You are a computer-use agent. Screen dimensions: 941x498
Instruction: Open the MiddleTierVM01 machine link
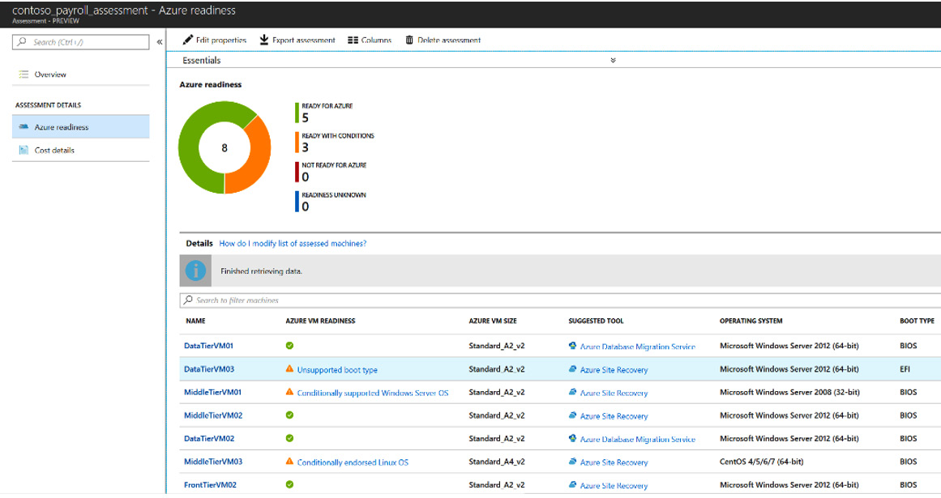pyautogui.click(x=213, y=392)
